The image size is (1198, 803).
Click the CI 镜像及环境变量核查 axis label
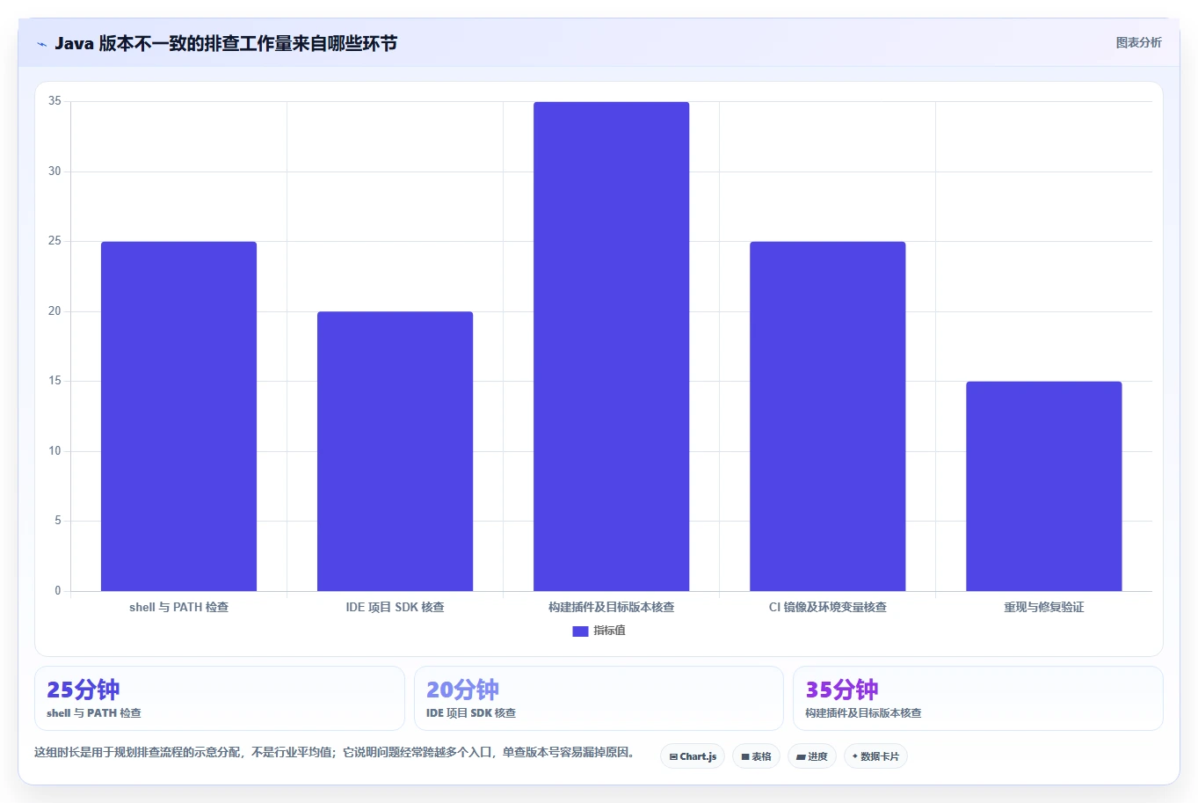pos(827,607)
